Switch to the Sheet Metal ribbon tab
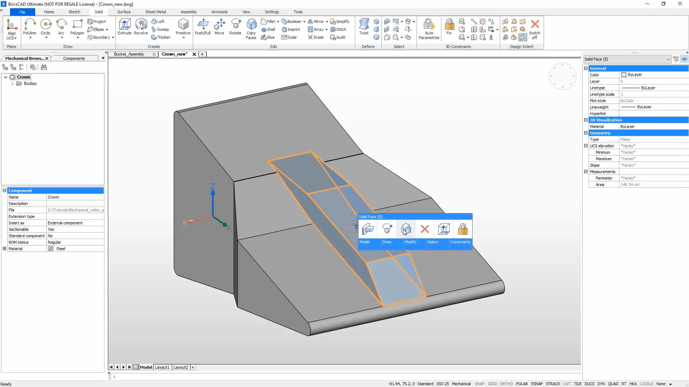 point(155,12)
